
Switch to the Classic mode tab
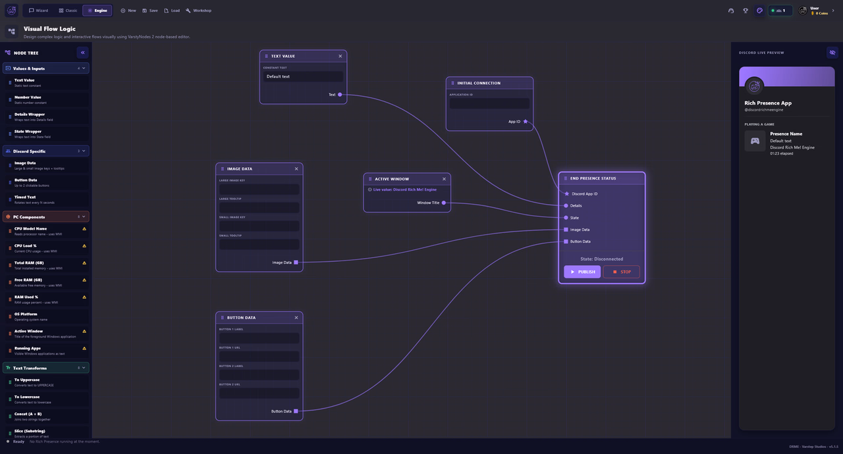68,11
